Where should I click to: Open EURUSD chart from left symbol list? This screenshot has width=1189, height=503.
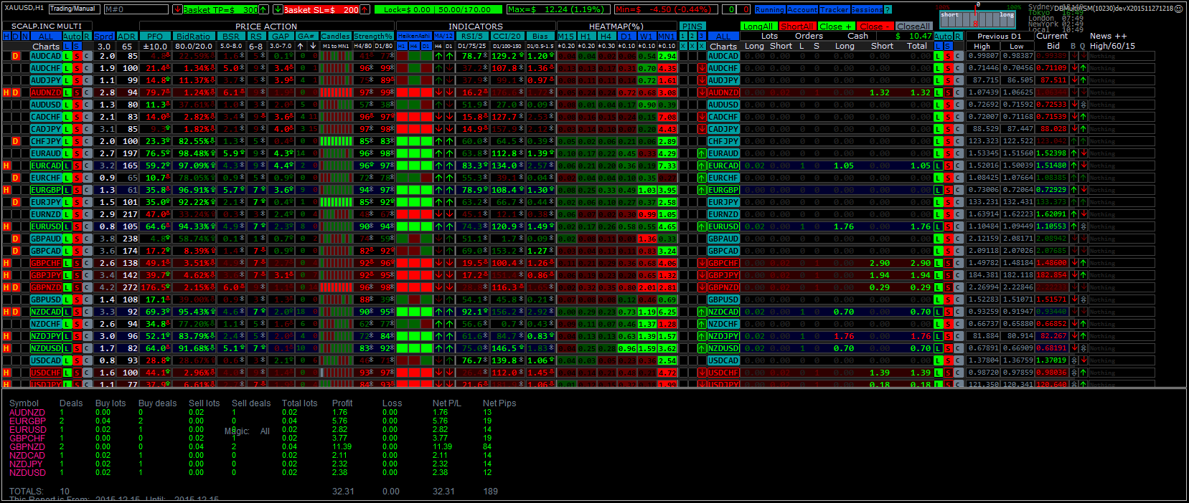tap(46, 226)
